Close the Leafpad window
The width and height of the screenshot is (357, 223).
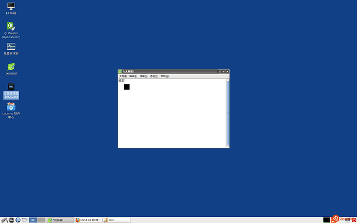tap(227, 71)
